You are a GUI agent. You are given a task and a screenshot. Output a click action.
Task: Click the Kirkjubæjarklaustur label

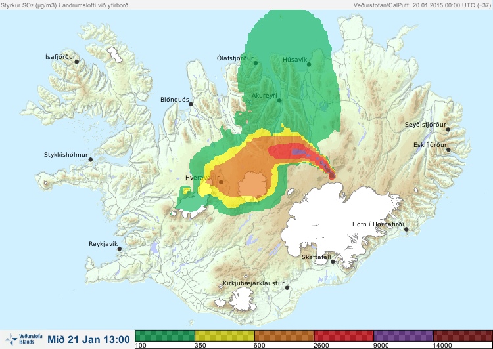tap(254, 283)
